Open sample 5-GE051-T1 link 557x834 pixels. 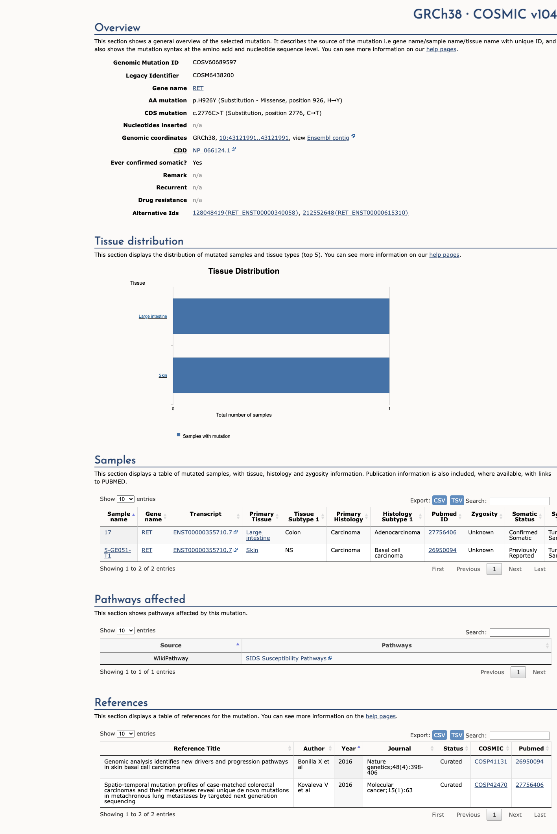pos(118,553)
